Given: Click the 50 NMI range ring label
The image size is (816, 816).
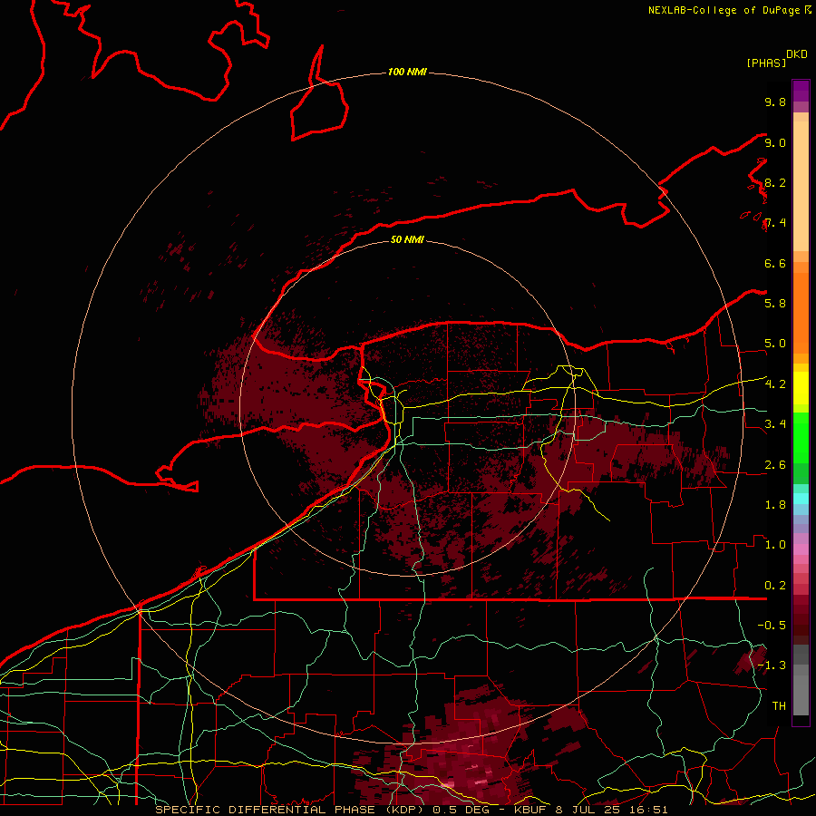Looking at the screenshot, I should click(x=407, y=239).
